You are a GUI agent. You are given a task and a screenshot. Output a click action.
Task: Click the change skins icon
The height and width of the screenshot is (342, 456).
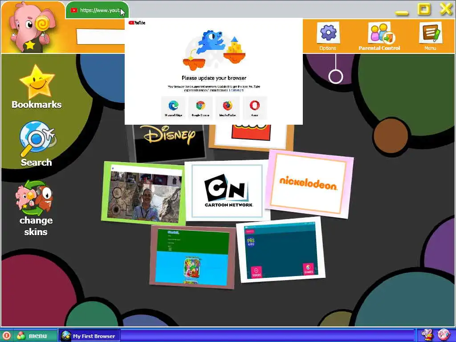(35, 198)
